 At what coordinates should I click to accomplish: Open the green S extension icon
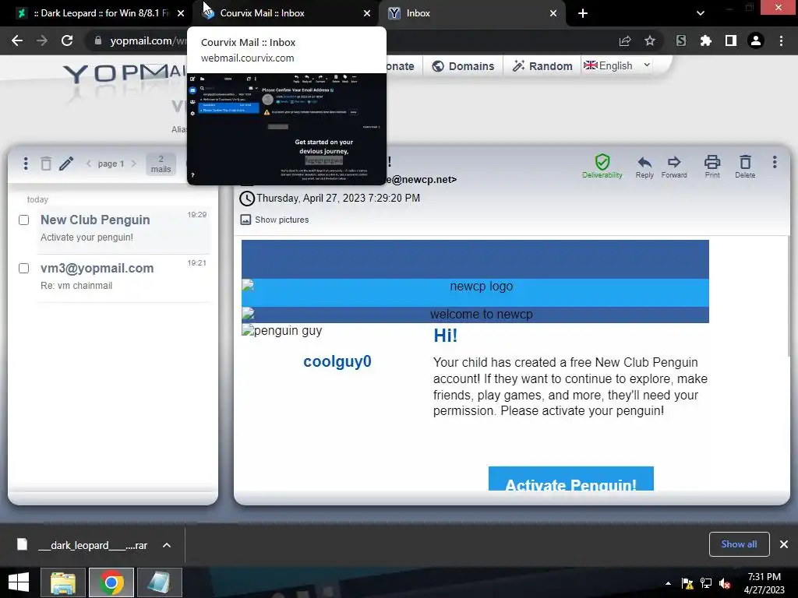point(681,40)
